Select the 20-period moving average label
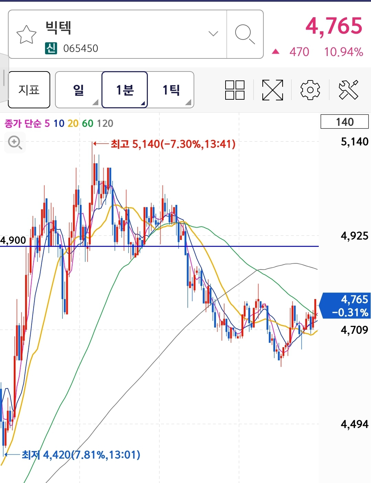The width and height of the screenshot is (371, 483). 73,123
